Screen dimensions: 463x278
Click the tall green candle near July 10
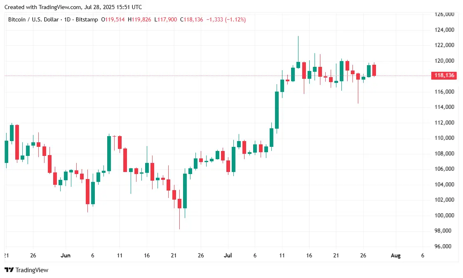pos(277,110)
